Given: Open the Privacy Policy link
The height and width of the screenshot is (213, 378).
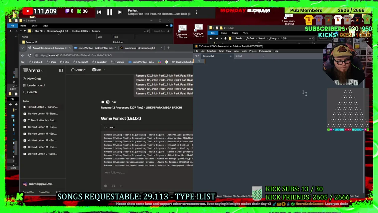Looking at the screenshot, I should click(x=45, y=192).
